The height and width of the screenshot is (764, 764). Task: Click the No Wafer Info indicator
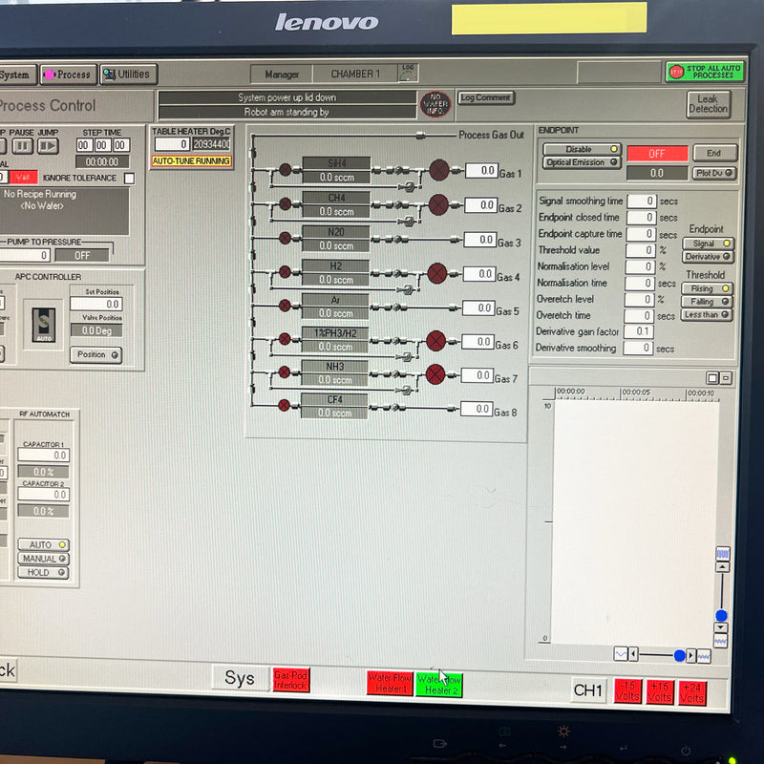click(435, 104)
